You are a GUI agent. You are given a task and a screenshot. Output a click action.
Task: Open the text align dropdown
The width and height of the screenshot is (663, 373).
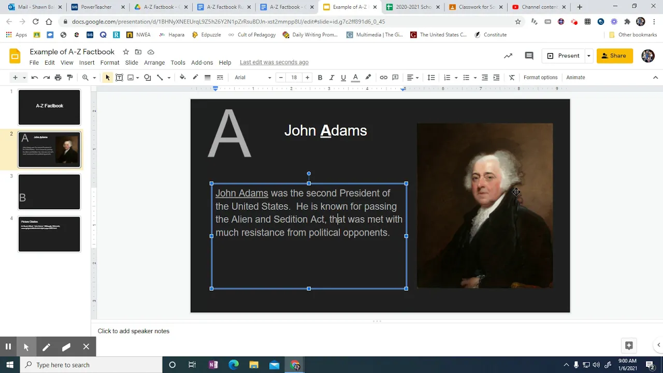click(413, 78)
